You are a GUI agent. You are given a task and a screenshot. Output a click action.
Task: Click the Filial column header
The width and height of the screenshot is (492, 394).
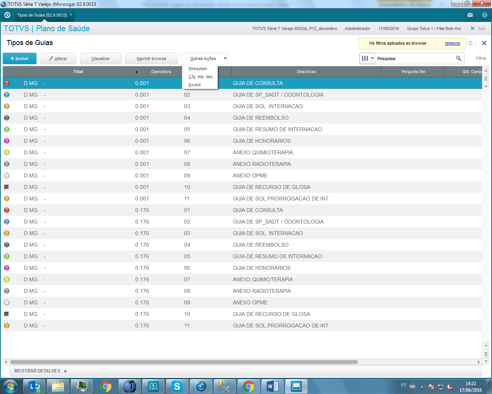(x=78, y=72)
